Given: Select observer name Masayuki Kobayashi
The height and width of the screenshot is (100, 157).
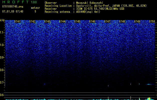Looking at the screenshot, I should tap(90, 3).
